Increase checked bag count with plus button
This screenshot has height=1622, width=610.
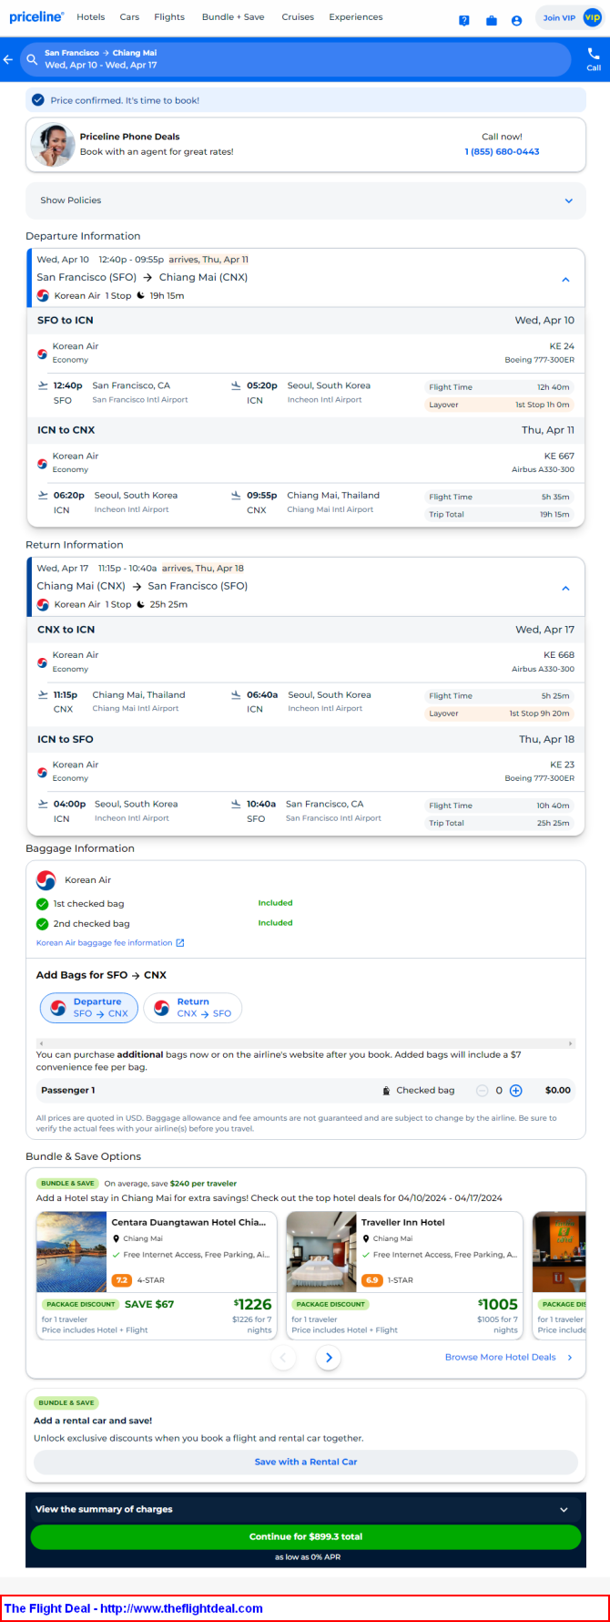[x=516, y=1091]
